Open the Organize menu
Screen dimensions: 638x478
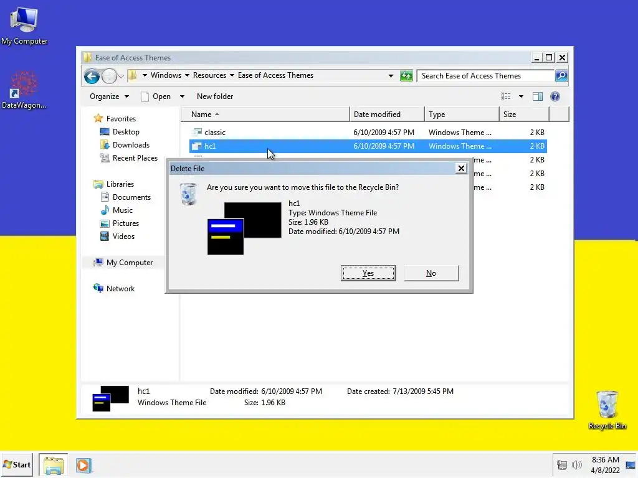point(109,96)
